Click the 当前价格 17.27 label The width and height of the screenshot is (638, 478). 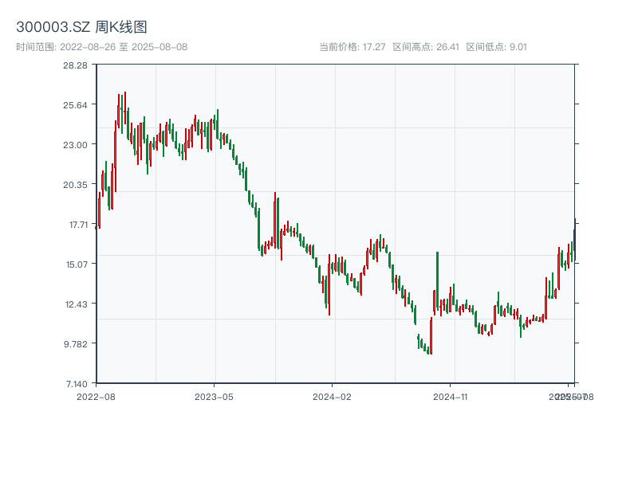click(352, 47)
